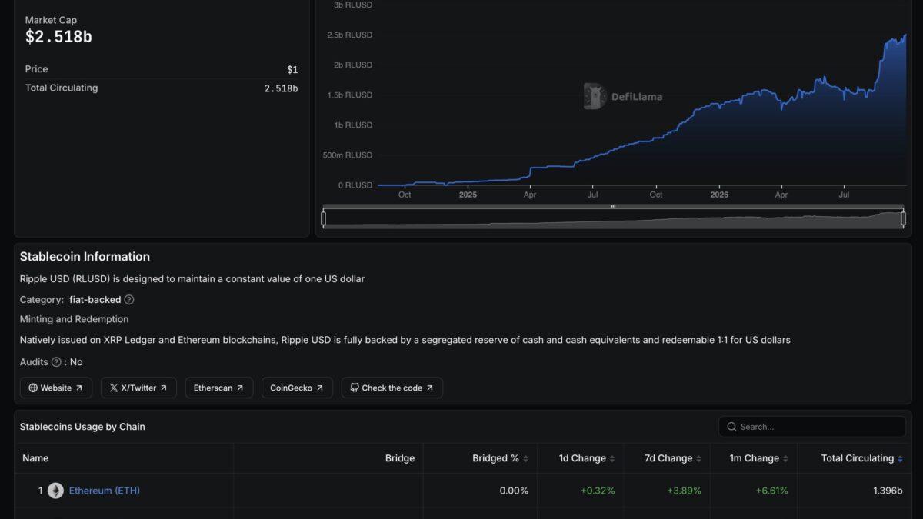Click the $2.518b Market Cap value

(x=58, y=37)
